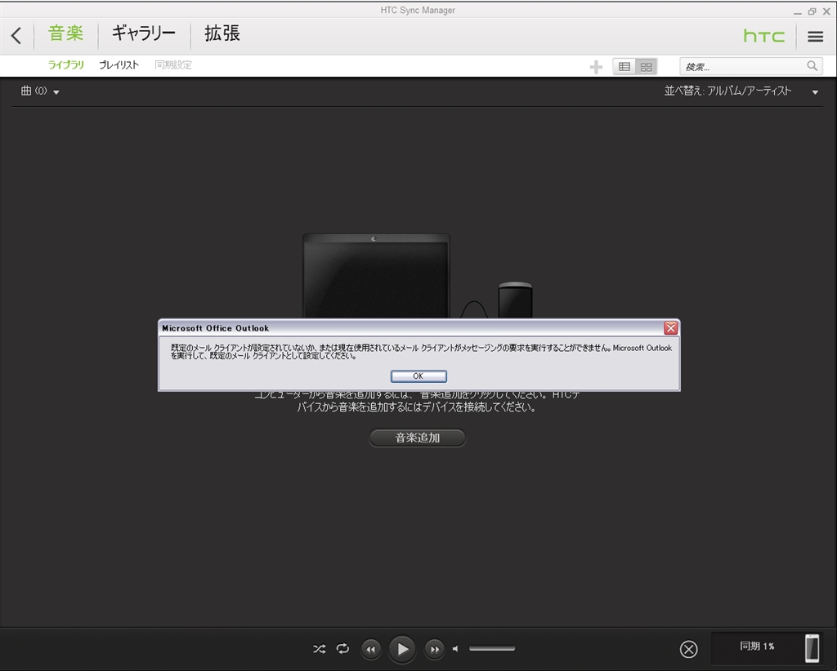Adjust the volume slider
The height and width of the screenshot is (671, 837).
pyautogui.click(x=492, y=649)
